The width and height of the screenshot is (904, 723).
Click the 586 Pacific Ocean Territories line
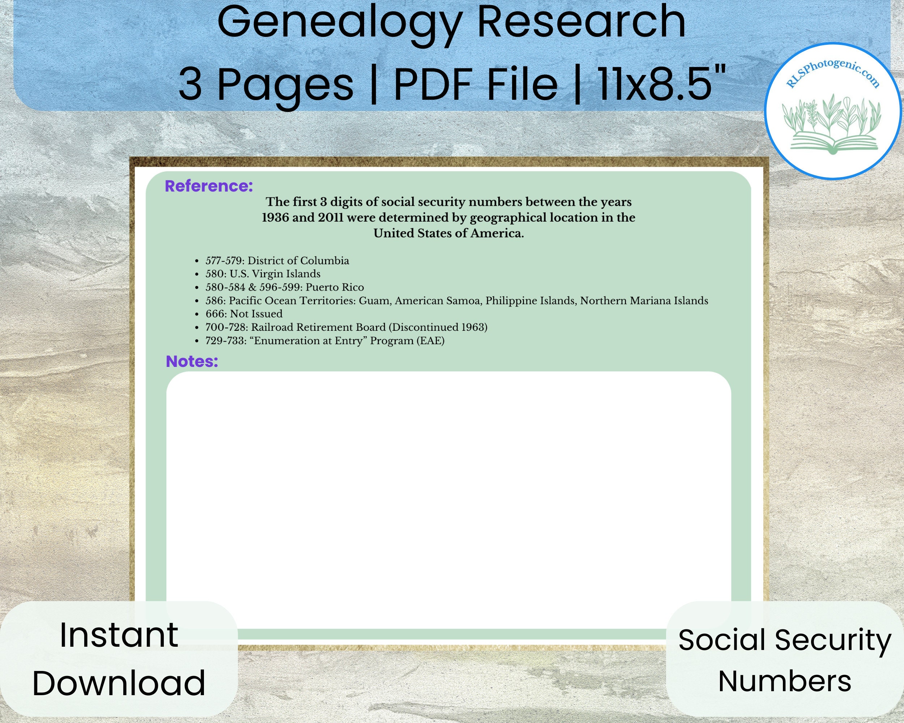pos(457,301)
